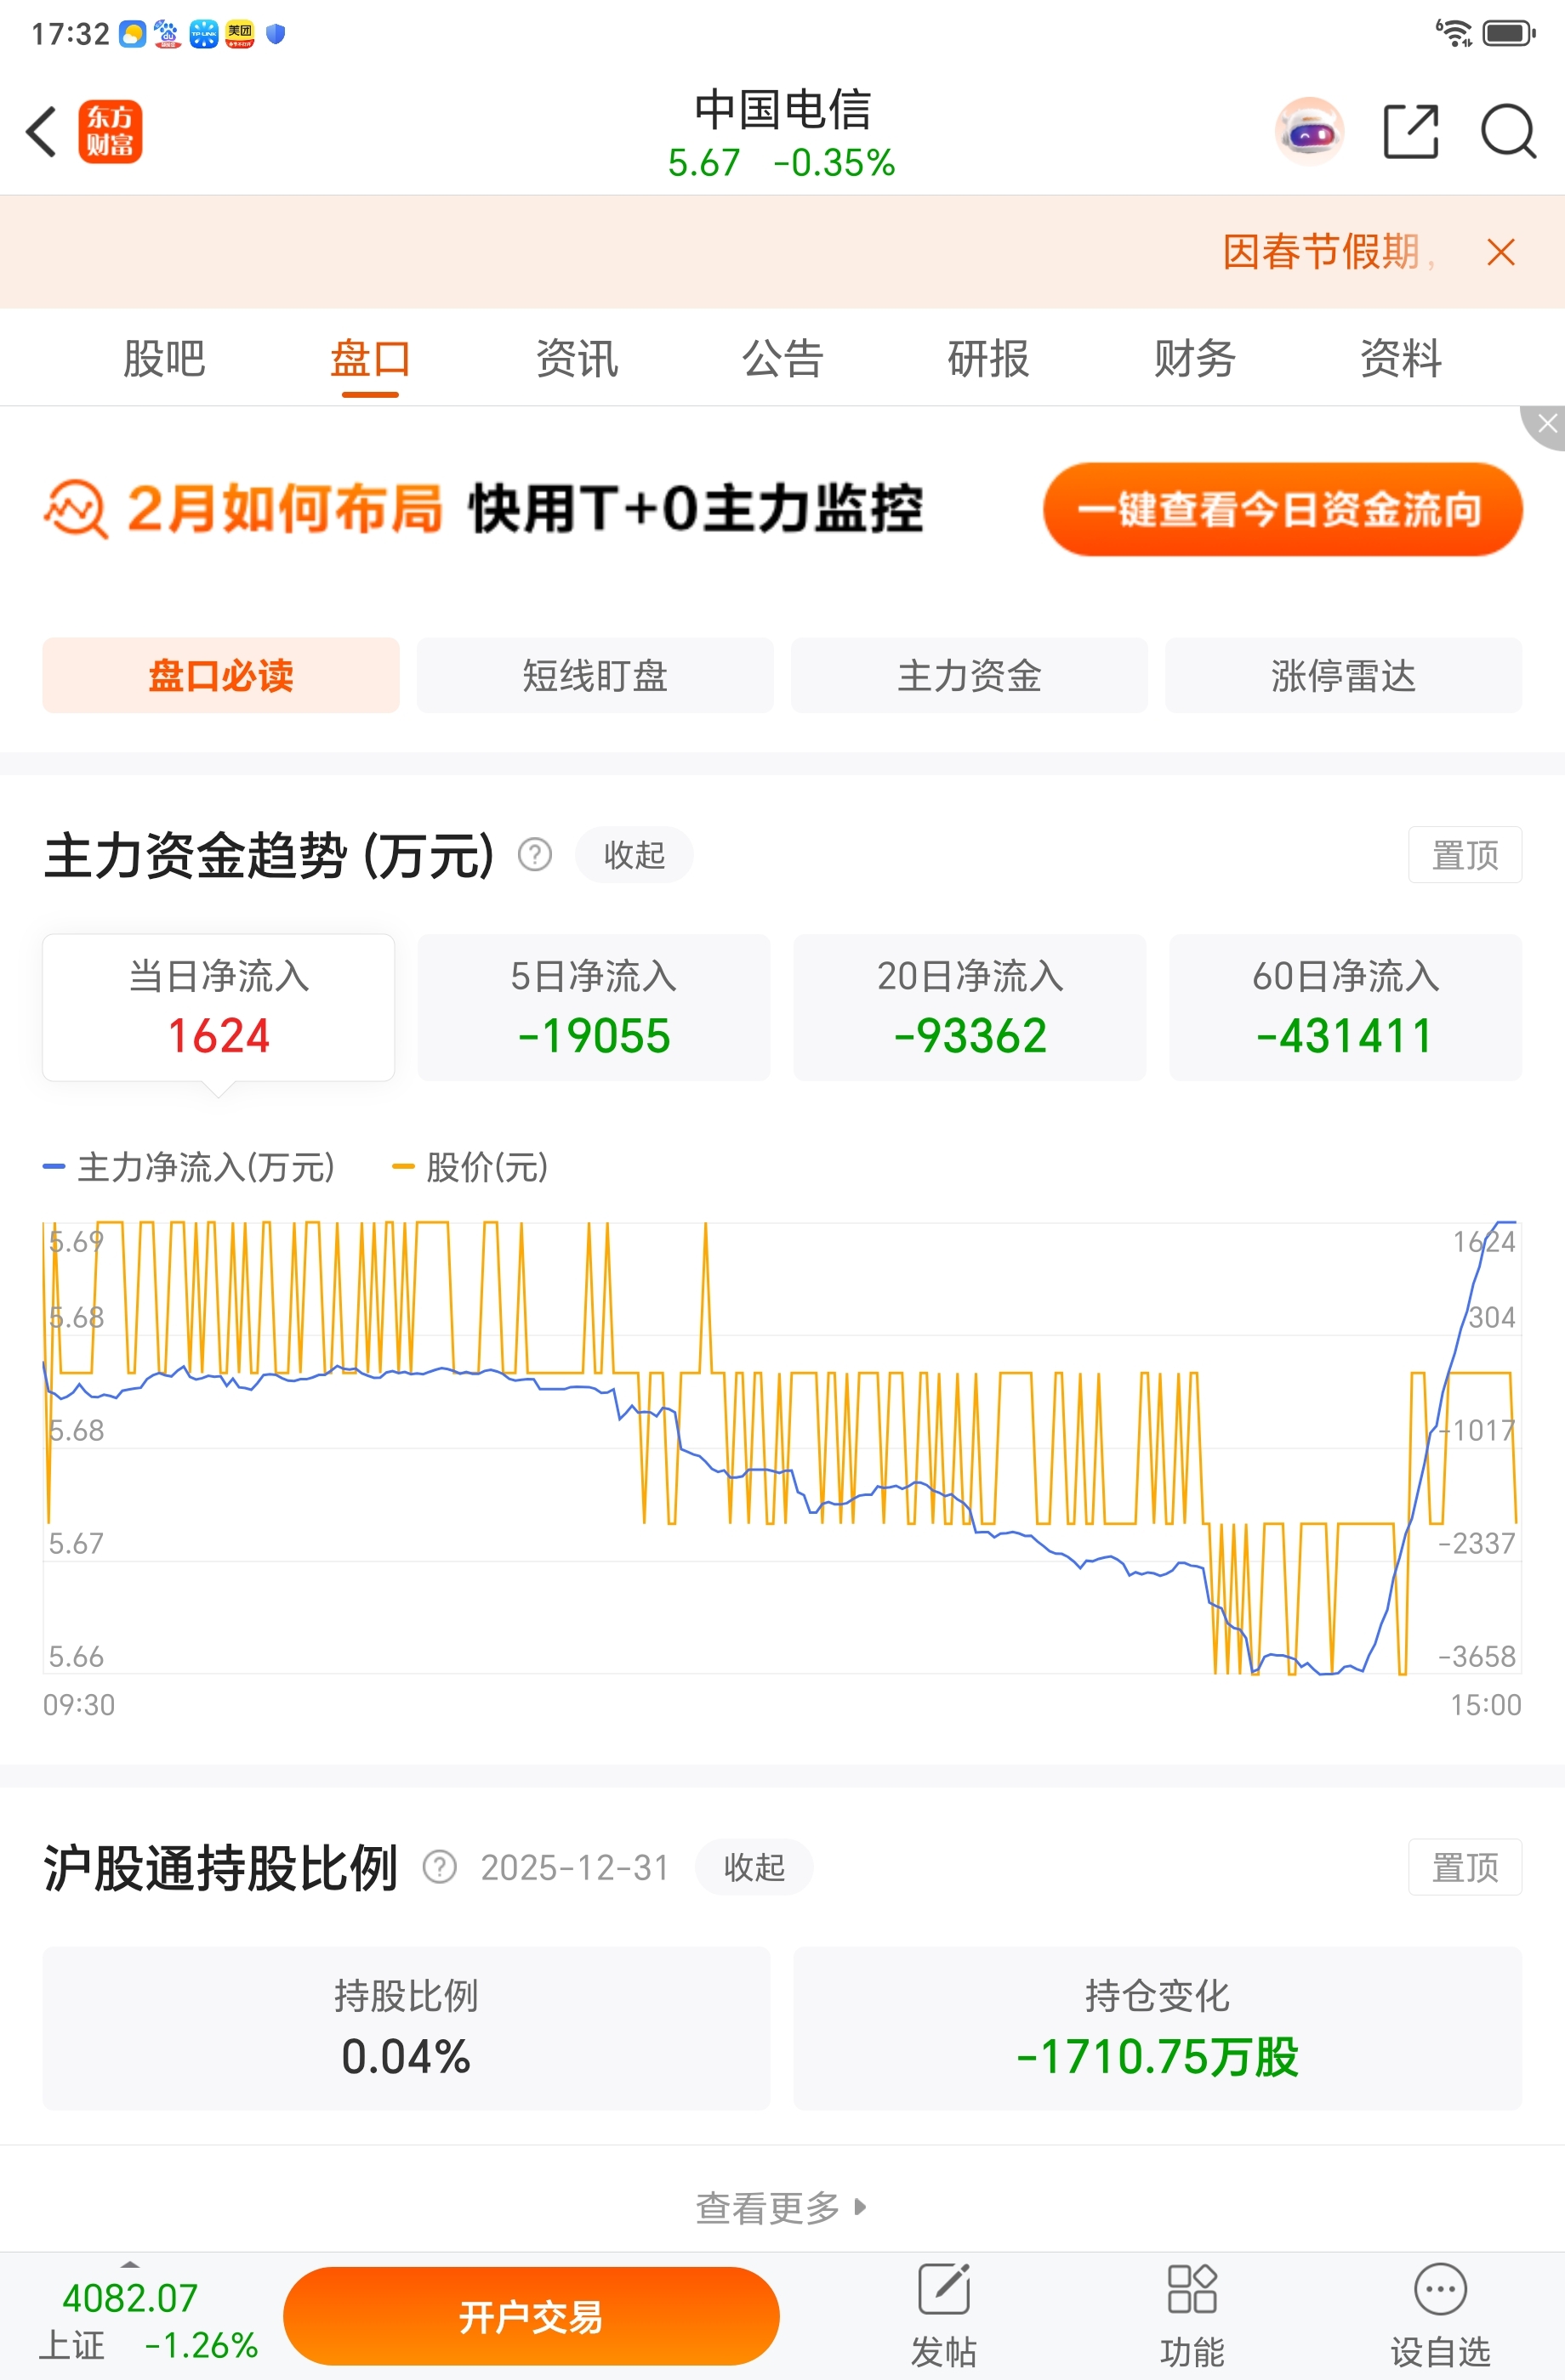
Task: Switch to the 资料 tab
Action: (x=1401, y=358)
